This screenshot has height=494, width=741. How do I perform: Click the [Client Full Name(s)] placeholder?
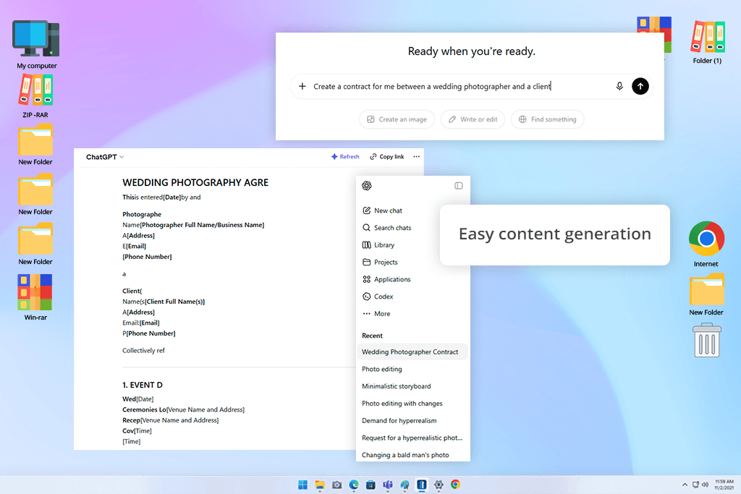174,302
